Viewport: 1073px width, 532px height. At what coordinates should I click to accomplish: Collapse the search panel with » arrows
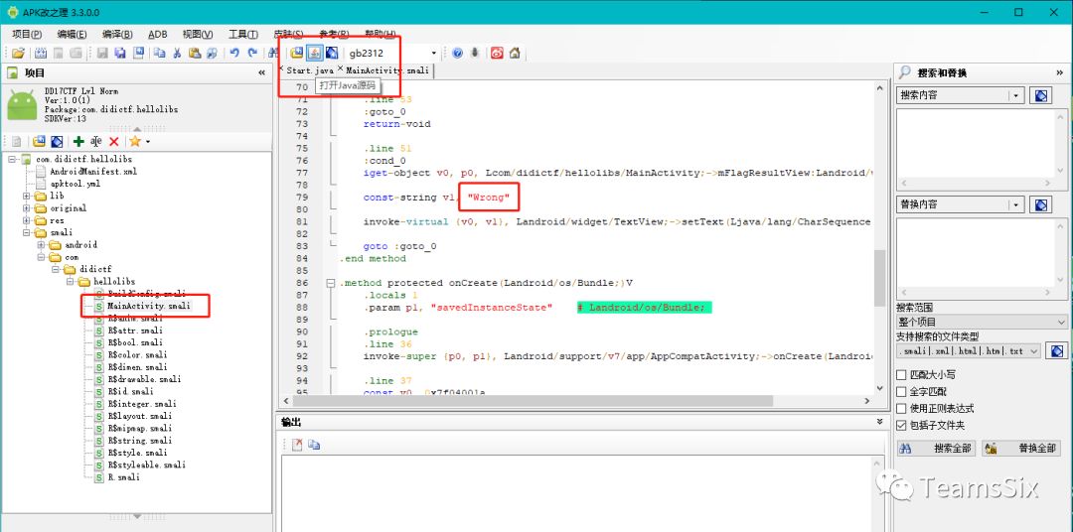1060,72
